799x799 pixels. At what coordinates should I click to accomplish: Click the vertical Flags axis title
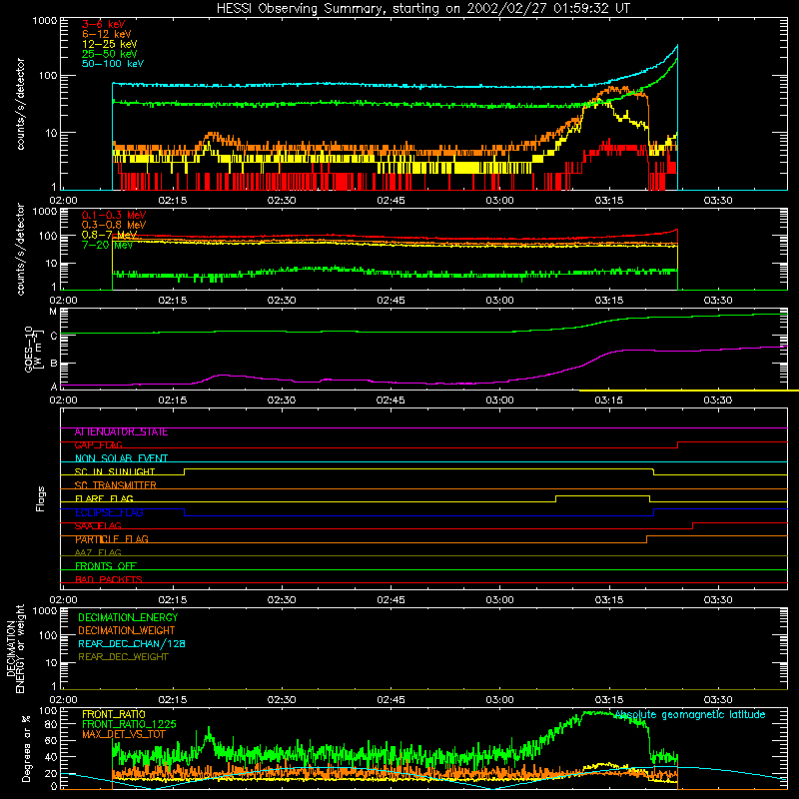pos(41,498)
